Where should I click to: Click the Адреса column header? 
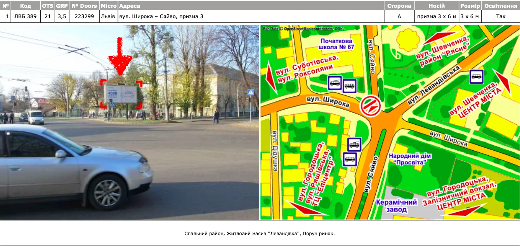tap(130, 6)
